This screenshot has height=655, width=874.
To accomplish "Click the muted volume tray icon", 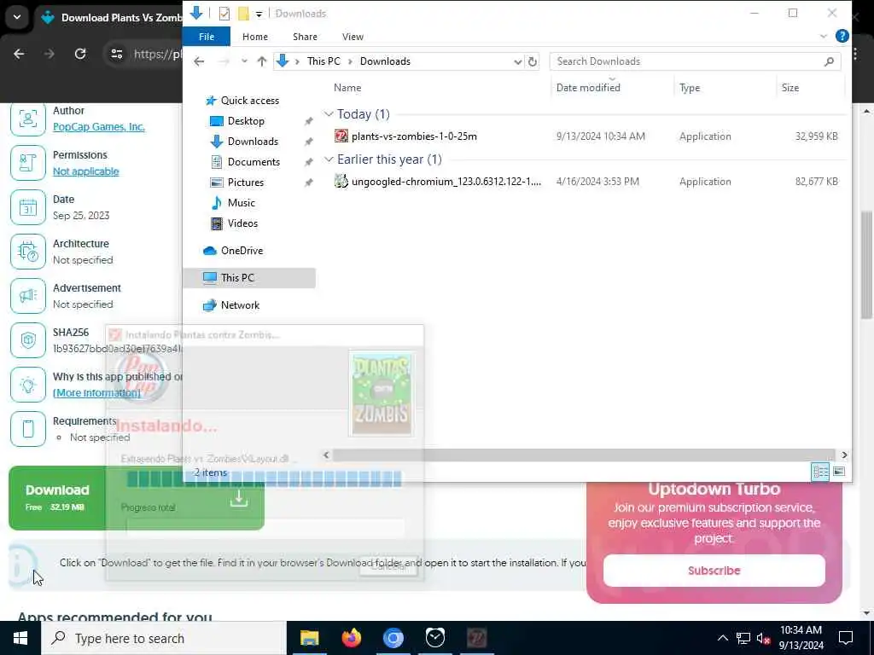I will point(763,638).
